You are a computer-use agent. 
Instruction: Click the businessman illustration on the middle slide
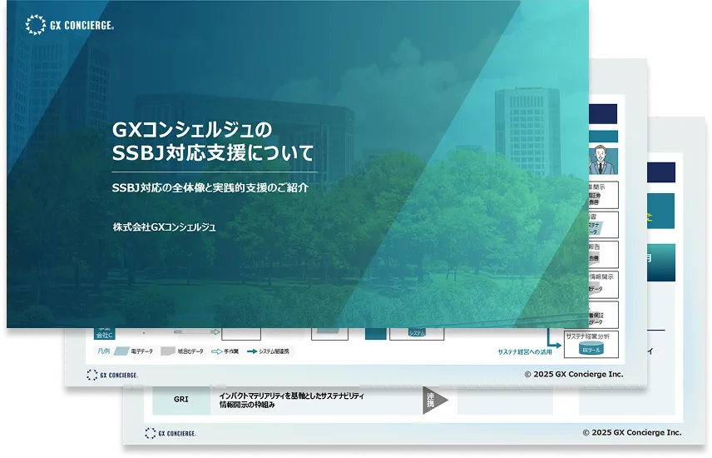tap(603, 160)
